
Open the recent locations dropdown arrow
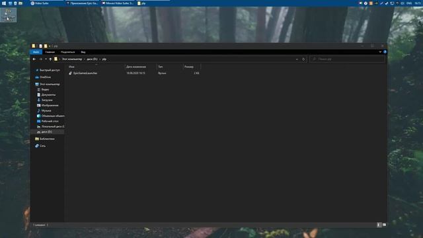46,59
